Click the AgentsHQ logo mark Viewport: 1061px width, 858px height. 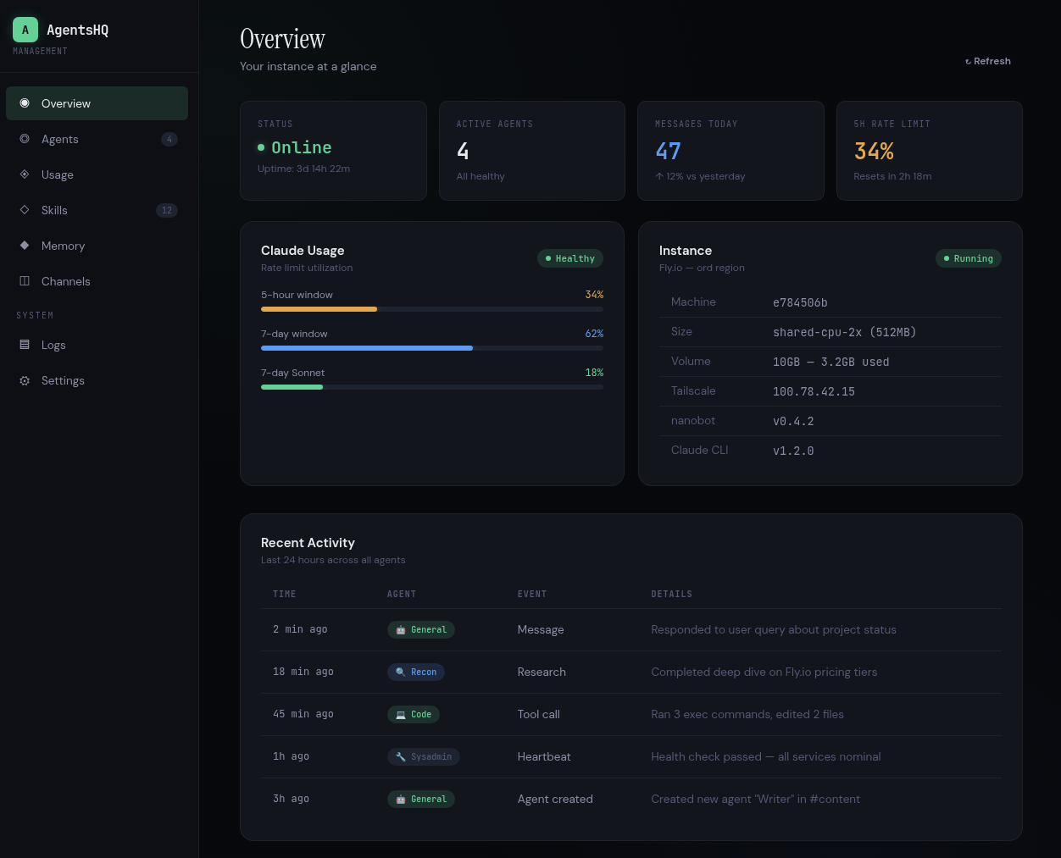point(25,30)
